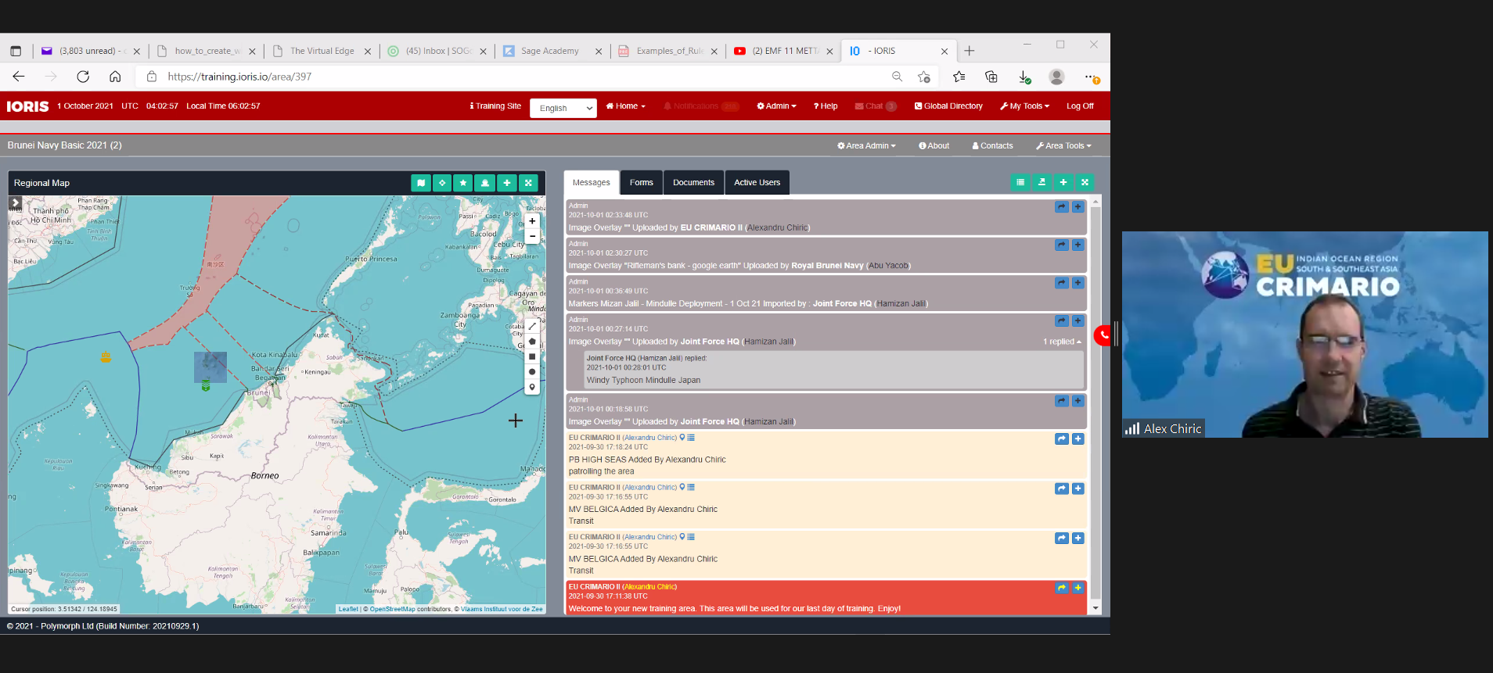Refresh the browser page

click(x=83, y=77)
